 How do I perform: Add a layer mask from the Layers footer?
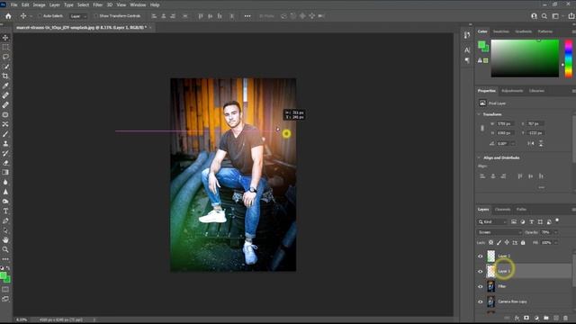tap(526, 318)
